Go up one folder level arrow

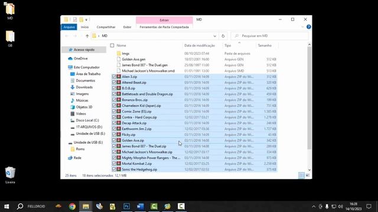point(87,36)
